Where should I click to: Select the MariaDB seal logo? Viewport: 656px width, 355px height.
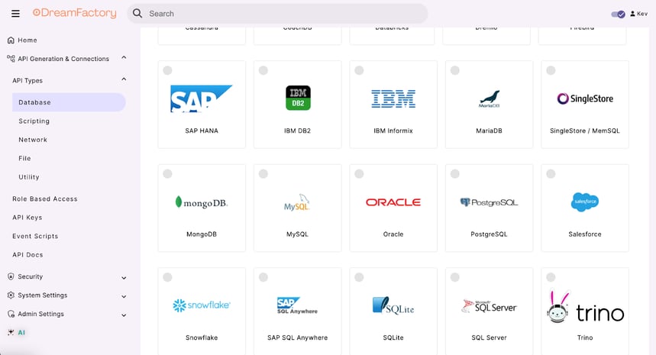point(489,98)
